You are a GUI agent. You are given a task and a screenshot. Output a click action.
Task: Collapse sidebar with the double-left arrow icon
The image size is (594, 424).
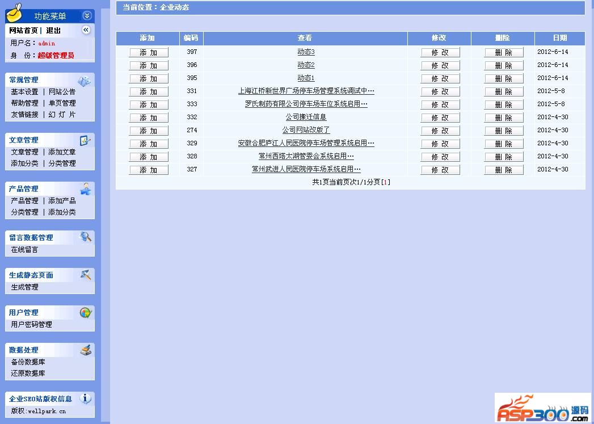point(86,30)
